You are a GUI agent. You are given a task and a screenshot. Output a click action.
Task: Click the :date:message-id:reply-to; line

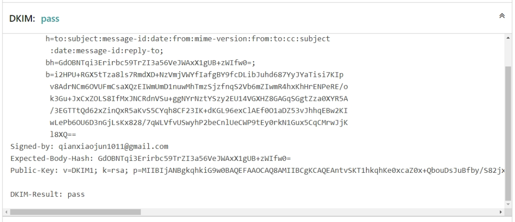[107, 51]
